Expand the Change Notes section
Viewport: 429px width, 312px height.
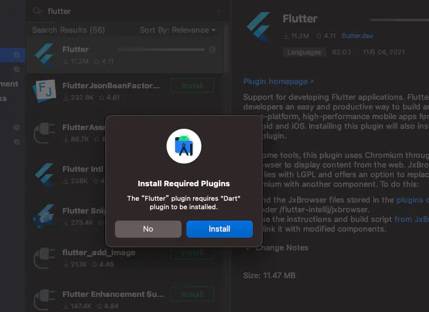248,248
